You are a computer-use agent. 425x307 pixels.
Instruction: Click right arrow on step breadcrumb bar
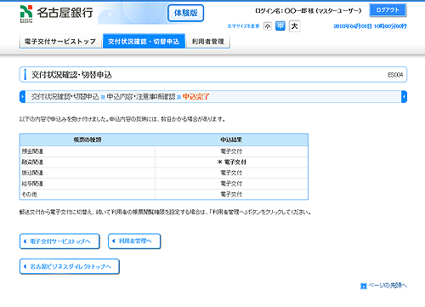pyautogui.click(x=404, y=97)
